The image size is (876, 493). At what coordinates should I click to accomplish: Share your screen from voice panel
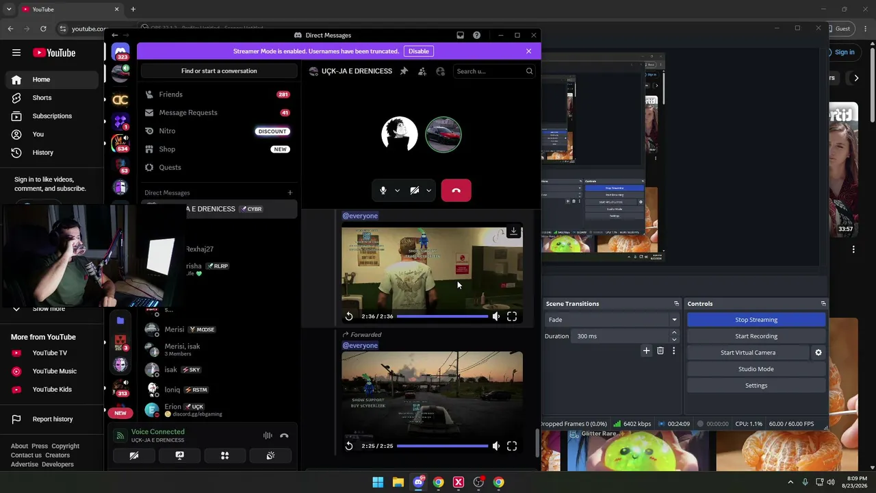(x=179, y=455)
